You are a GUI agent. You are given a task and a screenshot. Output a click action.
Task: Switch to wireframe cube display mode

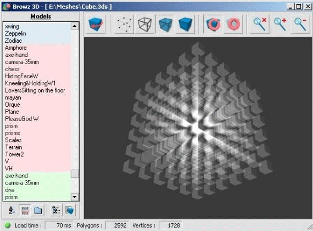pos(144,24)
